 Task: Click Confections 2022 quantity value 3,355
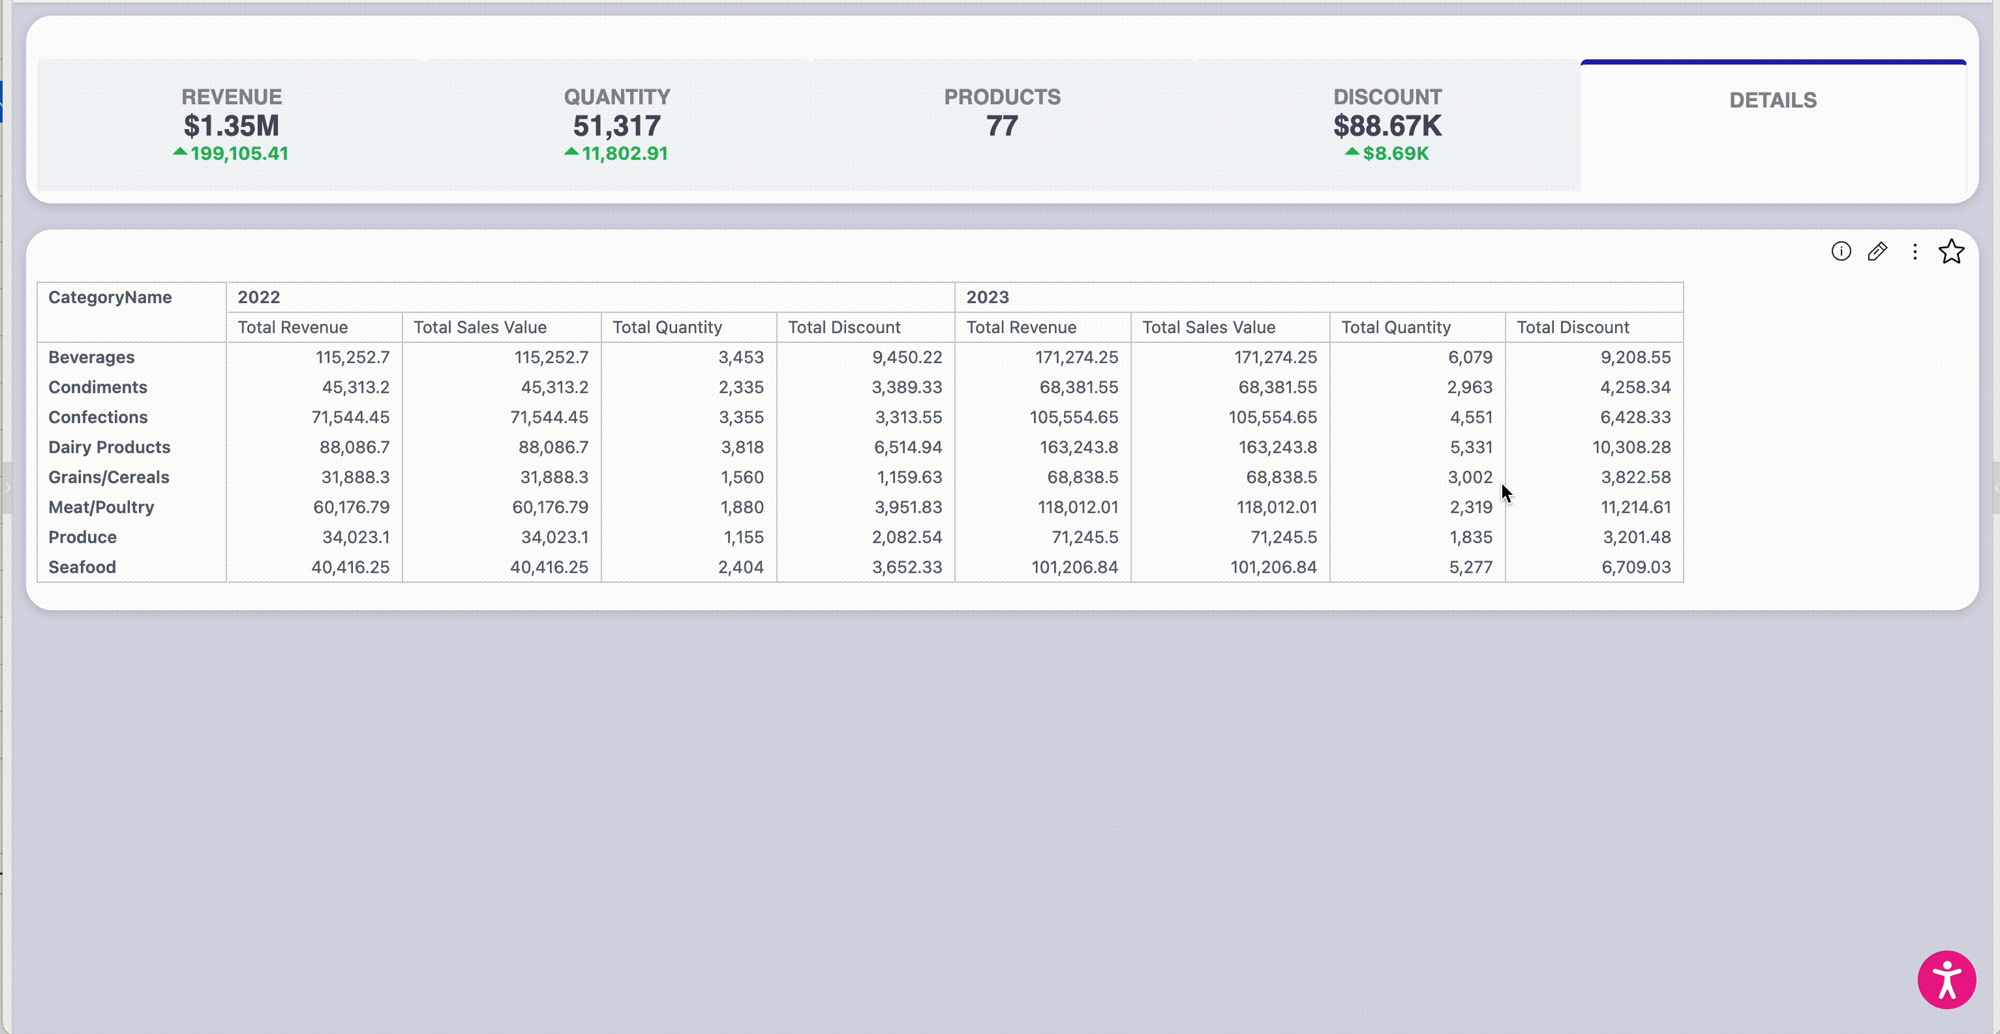point(740,417)
